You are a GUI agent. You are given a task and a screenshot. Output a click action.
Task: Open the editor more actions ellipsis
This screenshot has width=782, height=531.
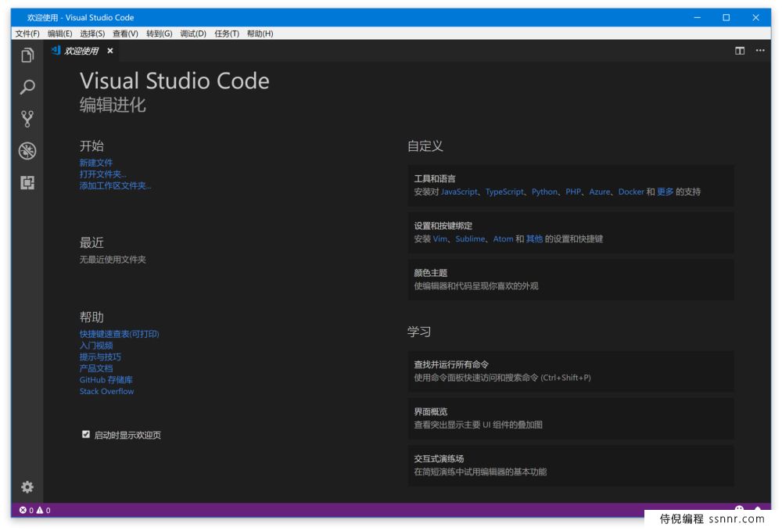(760, 50)
